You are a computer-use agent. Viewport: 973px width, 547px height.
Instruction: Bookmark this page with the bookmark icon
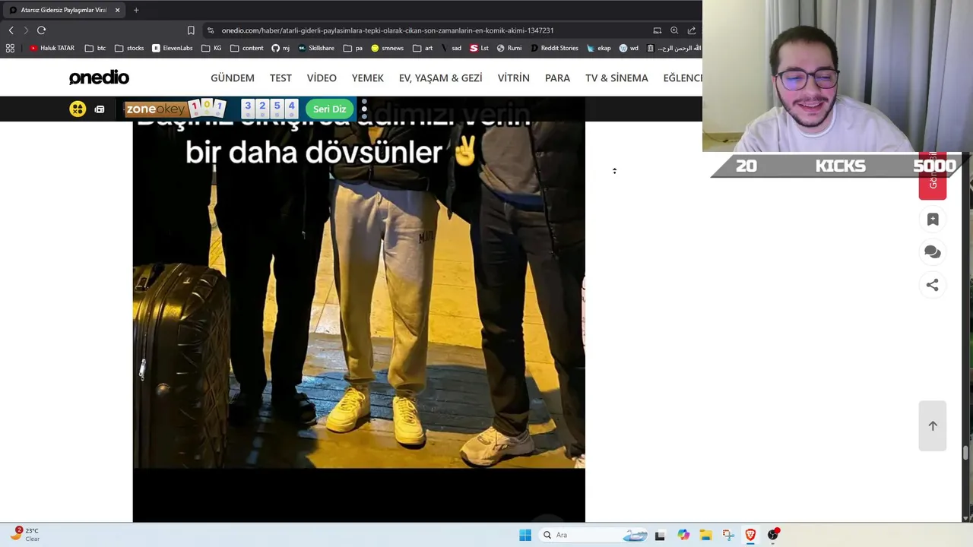pos(191,30)
